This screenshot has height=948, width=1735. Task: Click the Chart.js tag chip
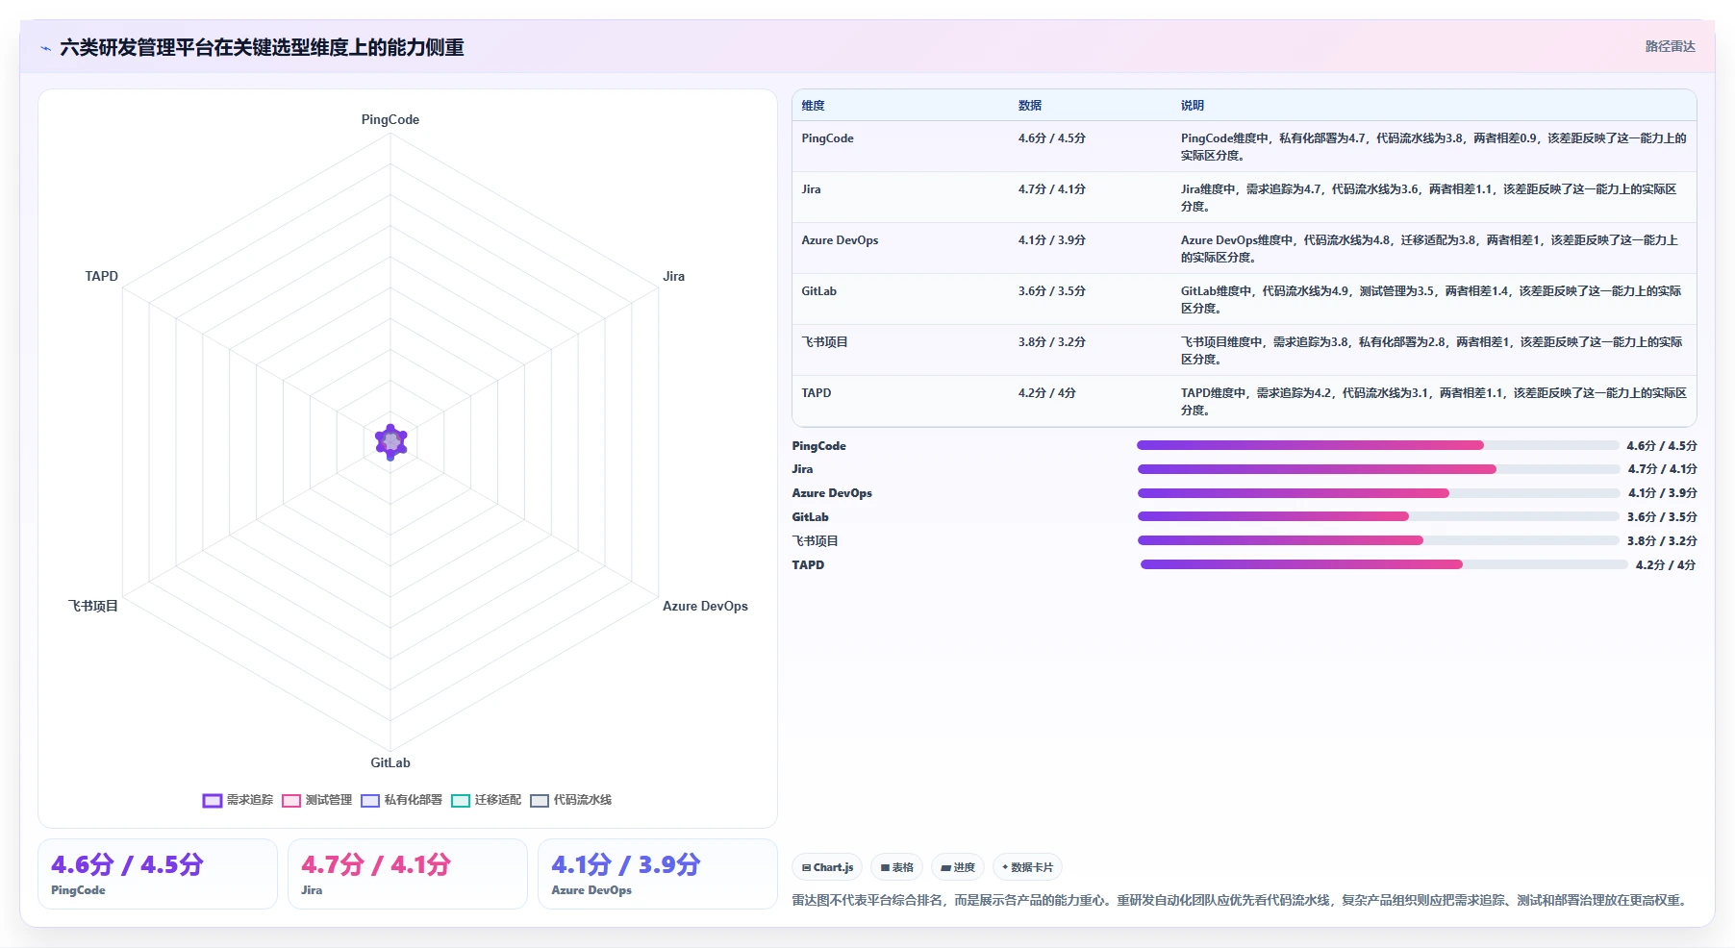(x=827, y=867)
